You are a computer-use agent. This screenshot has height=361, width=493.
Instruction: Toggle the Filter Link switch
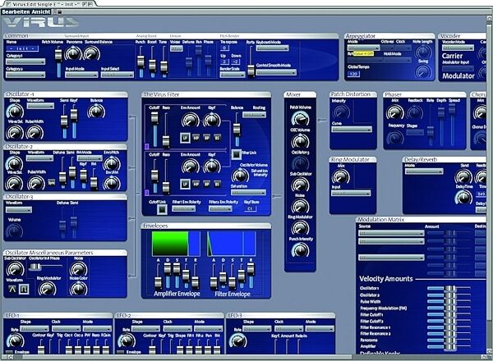click(x=236, y=154)
